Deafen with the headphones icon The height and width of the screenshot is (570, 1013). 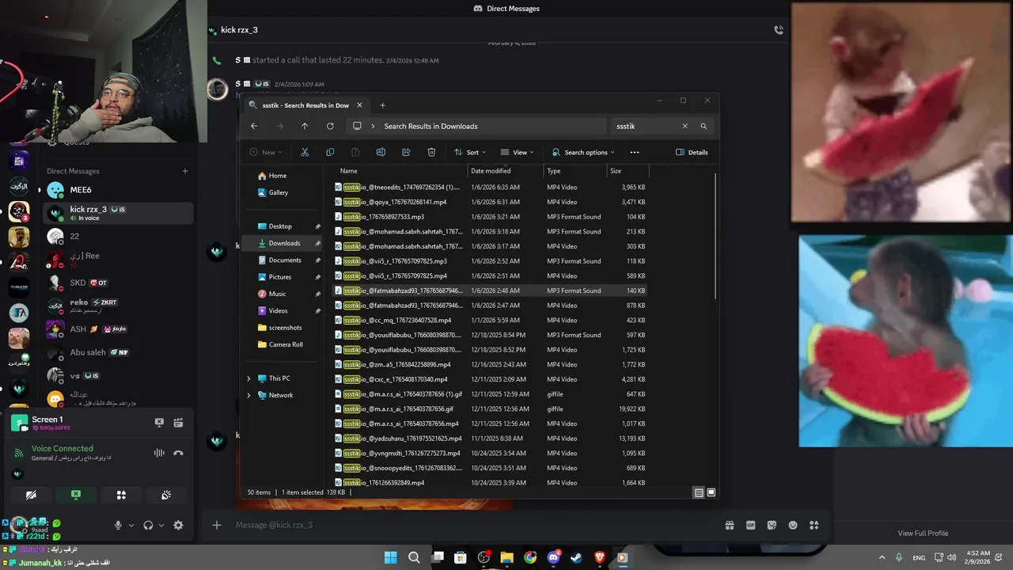(x=148, y=525)
